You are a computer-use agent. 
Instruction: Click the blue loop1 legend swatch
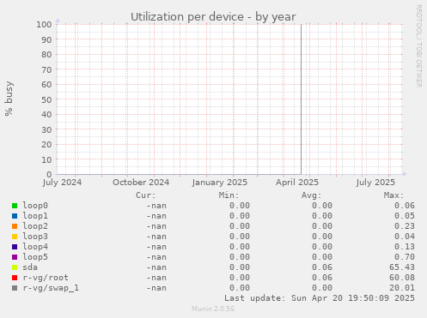15,216
